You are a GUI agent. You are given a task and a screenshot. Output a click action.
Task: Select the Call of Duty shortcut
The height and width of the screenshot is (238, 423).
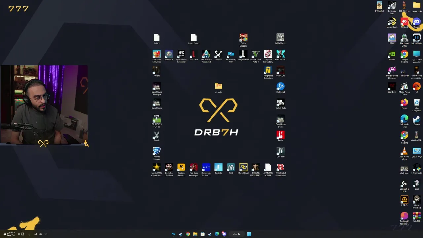point(280,104)
